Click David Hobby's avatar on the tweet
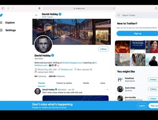 tap(38, 91)
